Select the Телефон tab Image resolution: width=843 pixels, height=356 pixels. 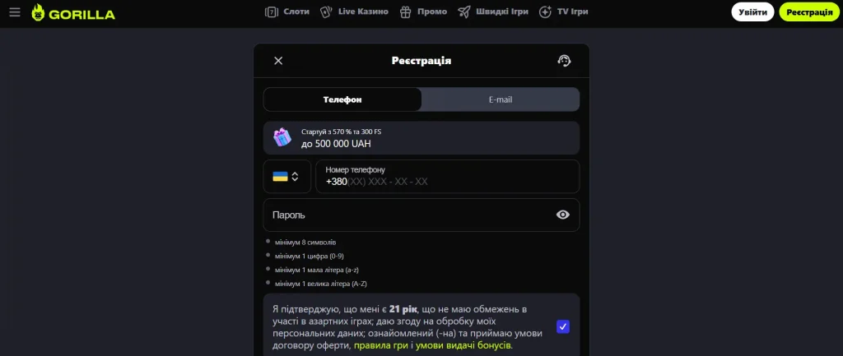pyautogui.click(x=342, y=99)
